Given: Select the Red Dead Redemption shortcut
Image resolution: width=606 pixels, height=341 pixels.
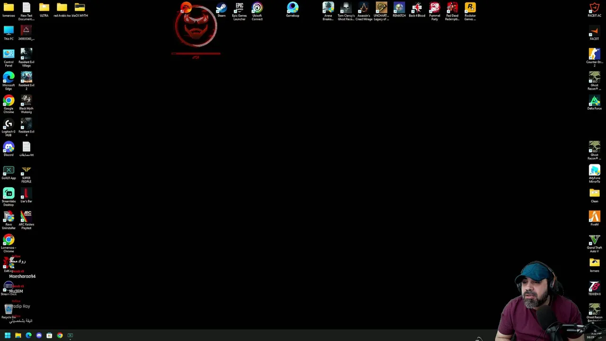Looking at the screenshot, I should click(x=453, y=11).
